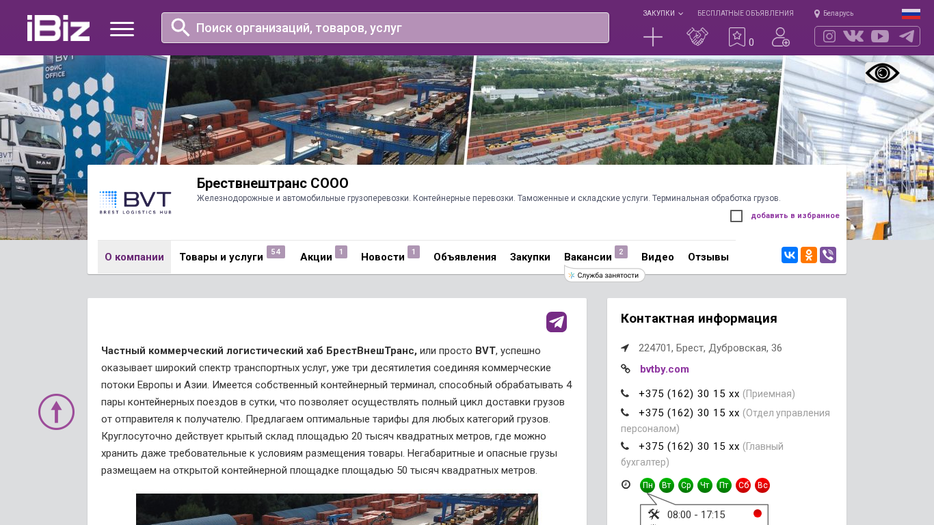This screenshot has width=934, height=525.
Task: Select Saturday (Сб) in working hours
Action: (743, 485)
